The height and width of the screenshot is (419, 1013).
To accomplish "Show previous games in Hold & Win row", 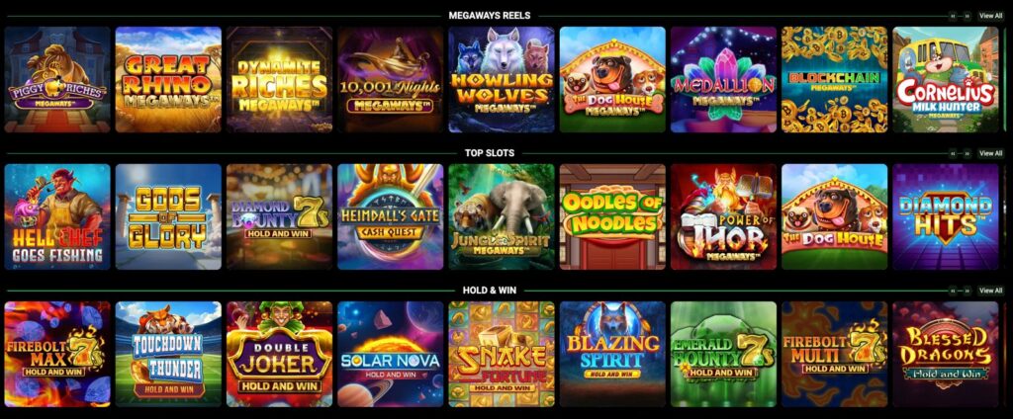I will [953, 291].
